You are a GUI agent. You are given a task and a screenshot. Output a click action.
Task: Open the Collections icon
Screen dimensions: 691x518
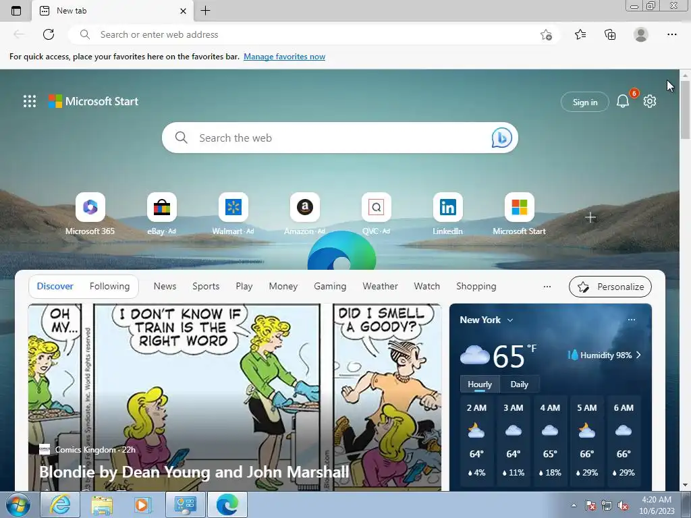pyautogui.click(x=610, y=34)
